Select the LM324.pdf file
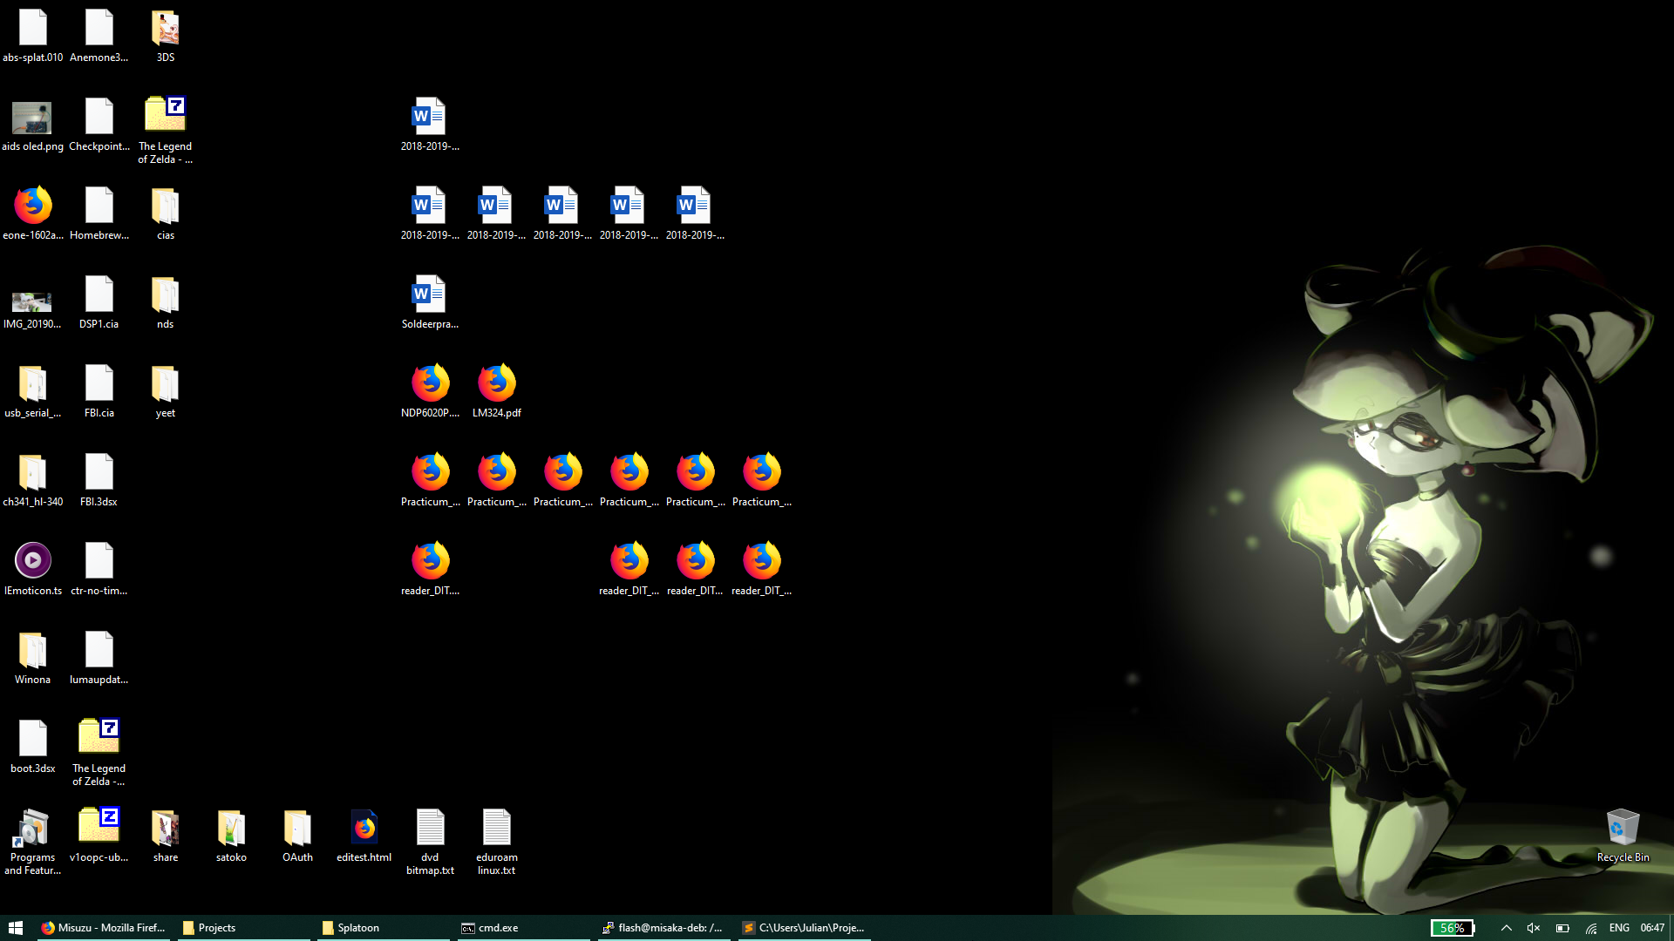Viewport: 1674px width, 941px height. [x=497, y=392]
